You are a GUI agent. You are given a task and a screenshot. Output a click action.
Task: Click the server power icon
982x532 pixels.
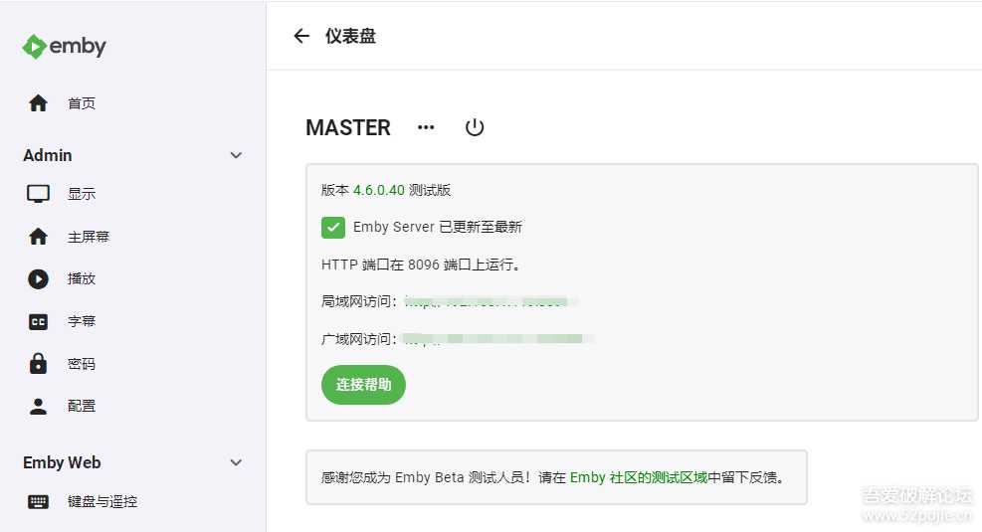point(475,127)
